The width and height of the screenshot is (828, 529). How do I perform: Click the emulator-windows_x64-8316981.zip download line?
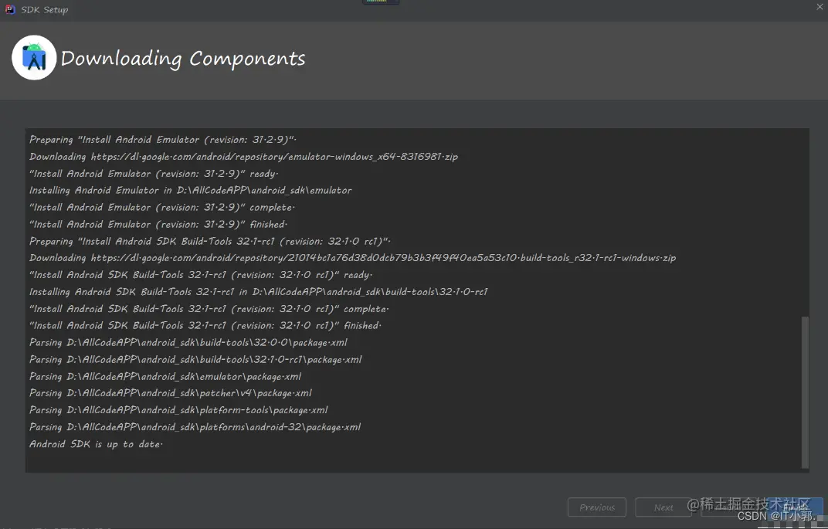click(243, 157)
